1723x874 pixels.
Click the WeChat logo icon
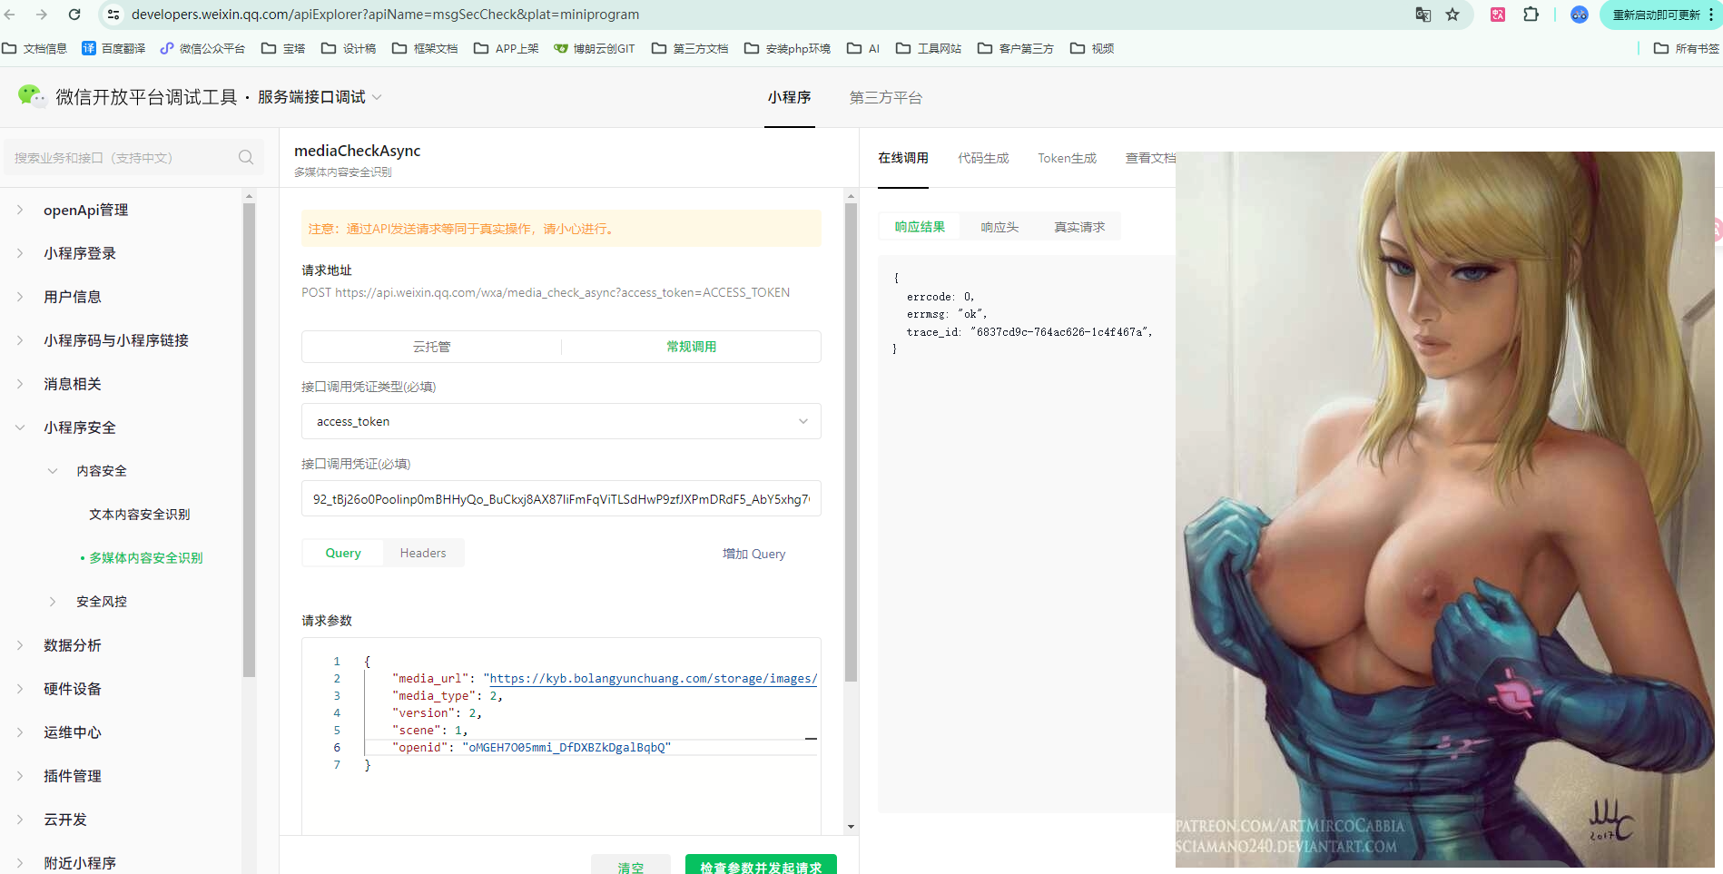click(x=32, y=96)
